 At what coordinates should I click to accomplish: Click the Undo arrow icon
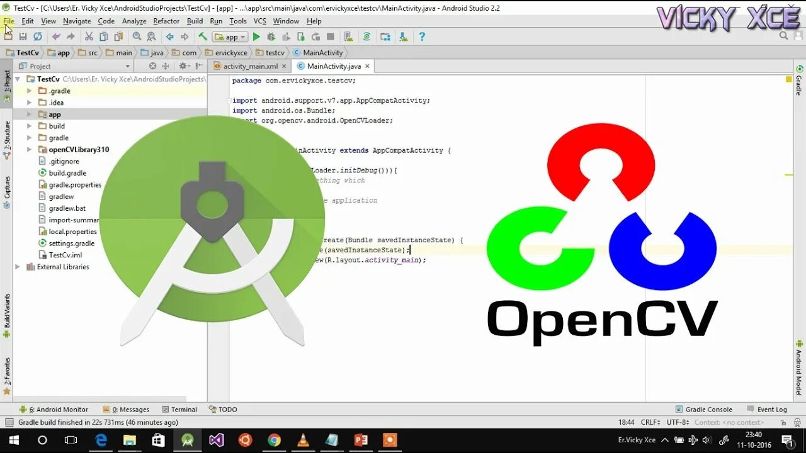coord(56,37)
